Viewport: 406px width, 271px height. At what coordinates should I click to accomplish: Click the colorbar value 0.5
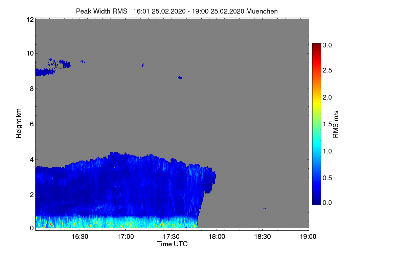[x=328, y=178]
